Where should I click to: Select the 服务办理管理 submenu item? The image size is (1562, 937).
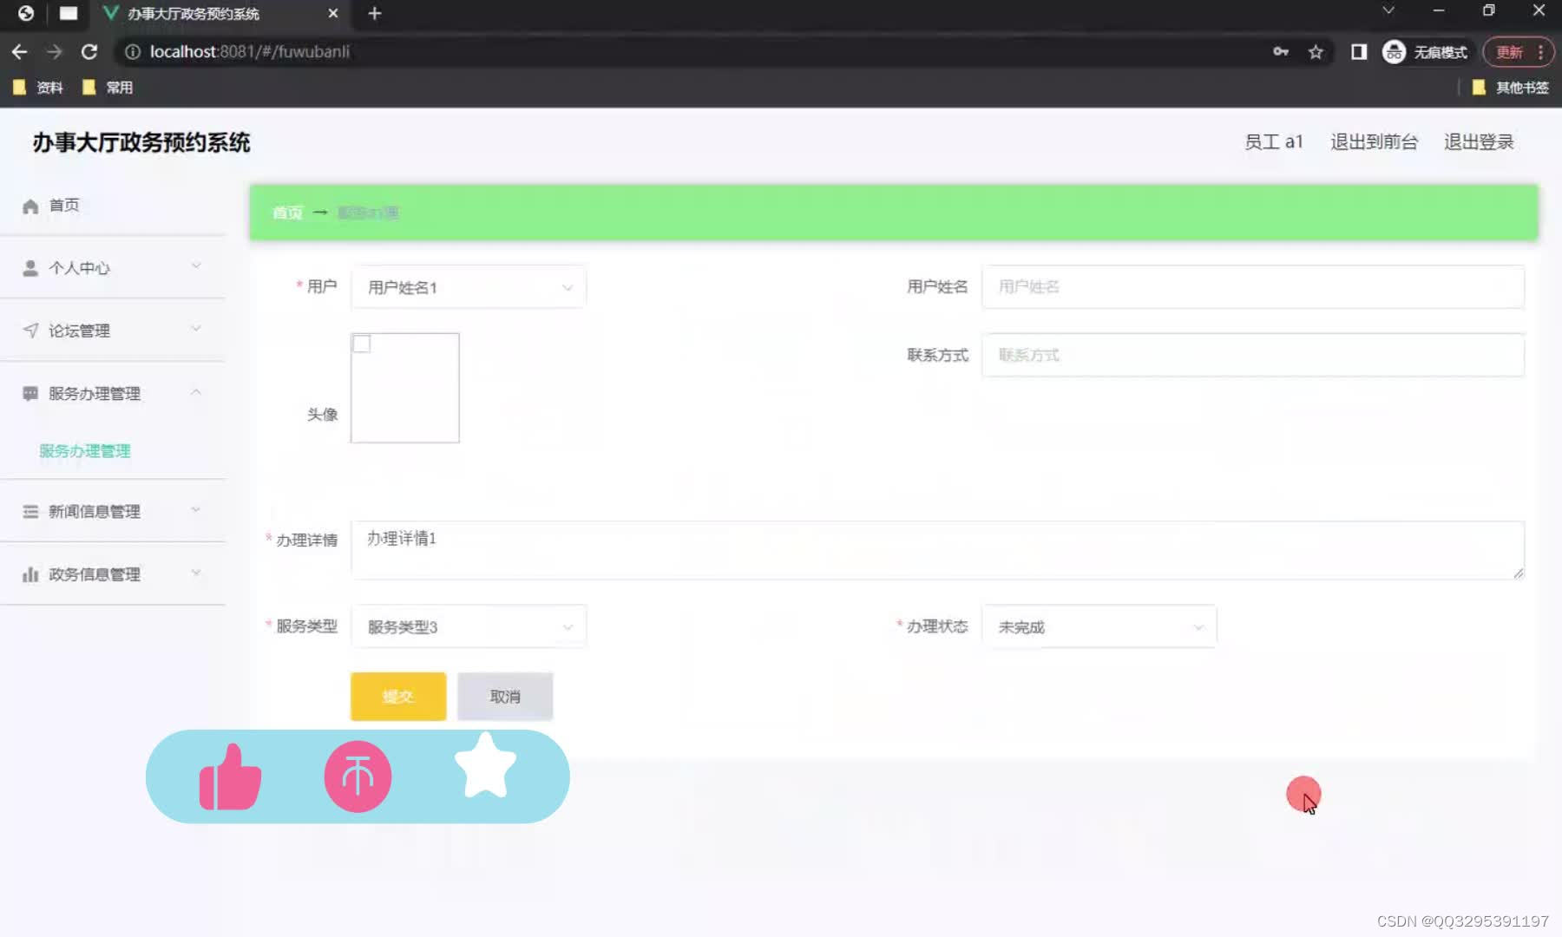tap(85, 451)
